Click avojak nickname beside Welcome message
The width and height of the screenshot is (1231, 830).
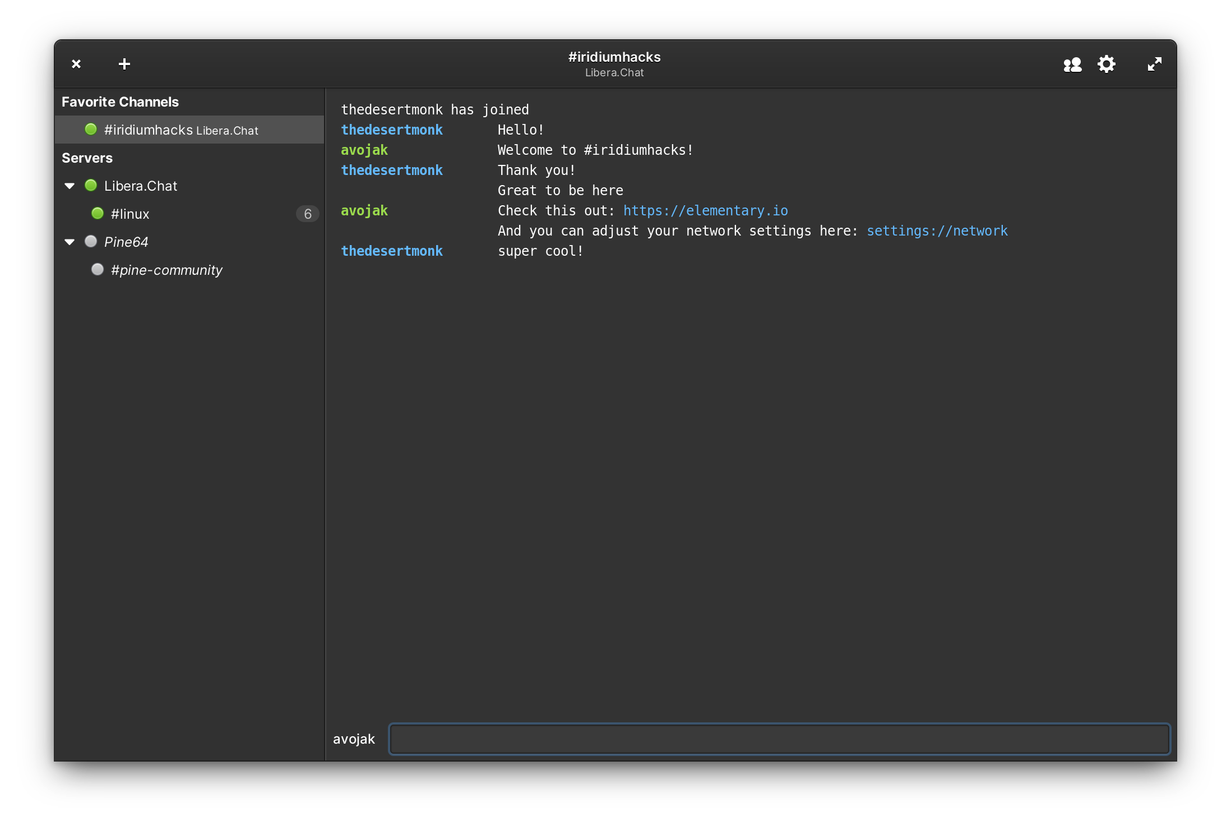[364, 150]
